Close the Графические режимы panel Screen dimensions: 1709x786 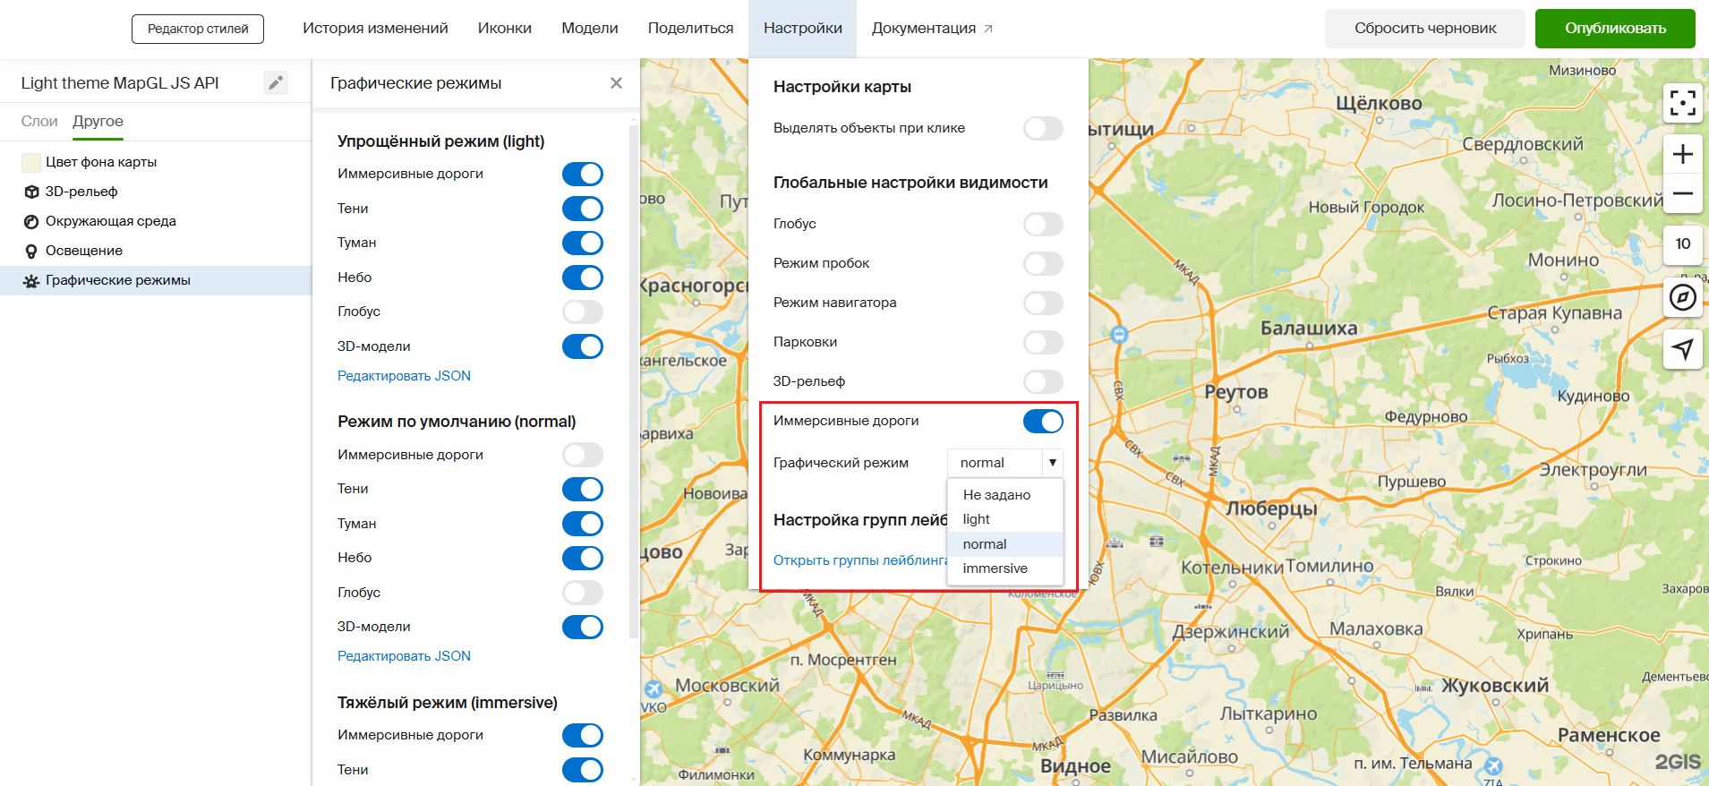coord(616,83)
